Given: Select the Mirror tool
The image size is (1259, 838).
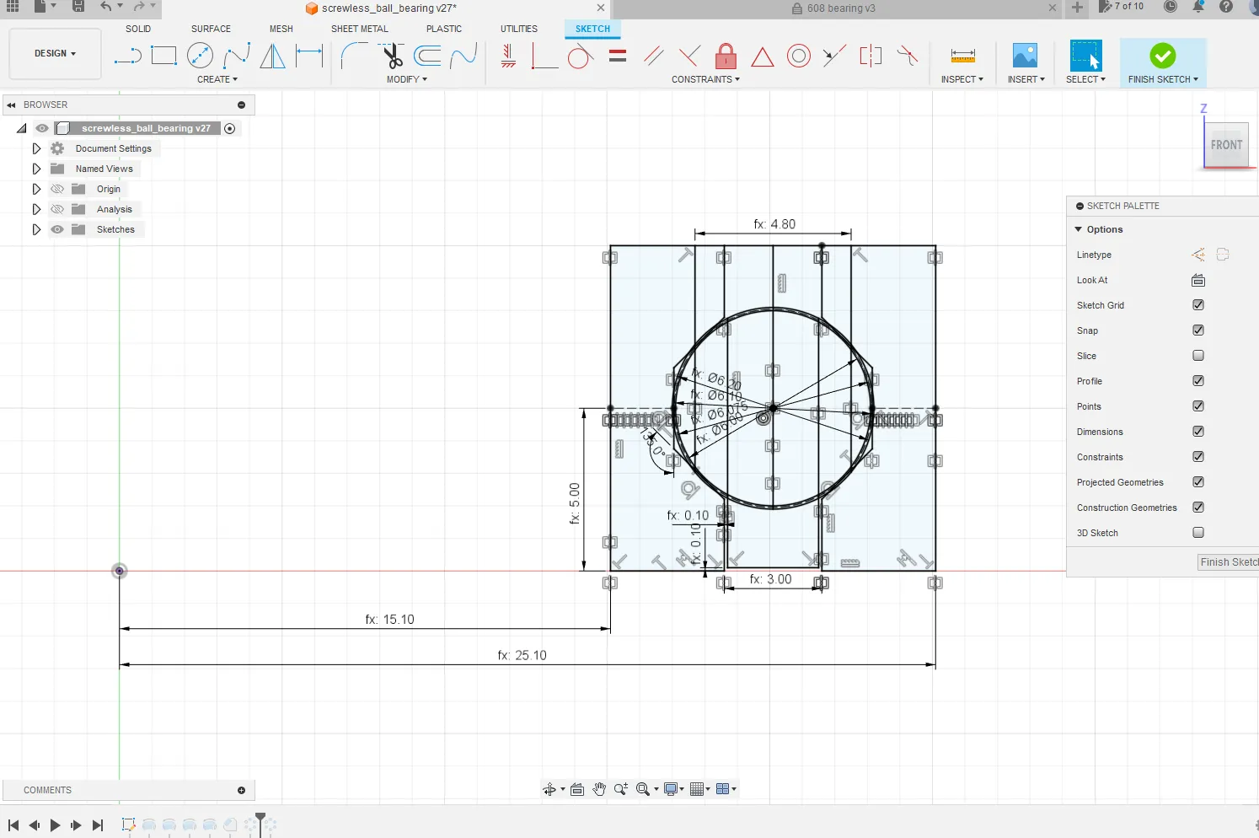Looking at the screenshot, I should (272, 56).
